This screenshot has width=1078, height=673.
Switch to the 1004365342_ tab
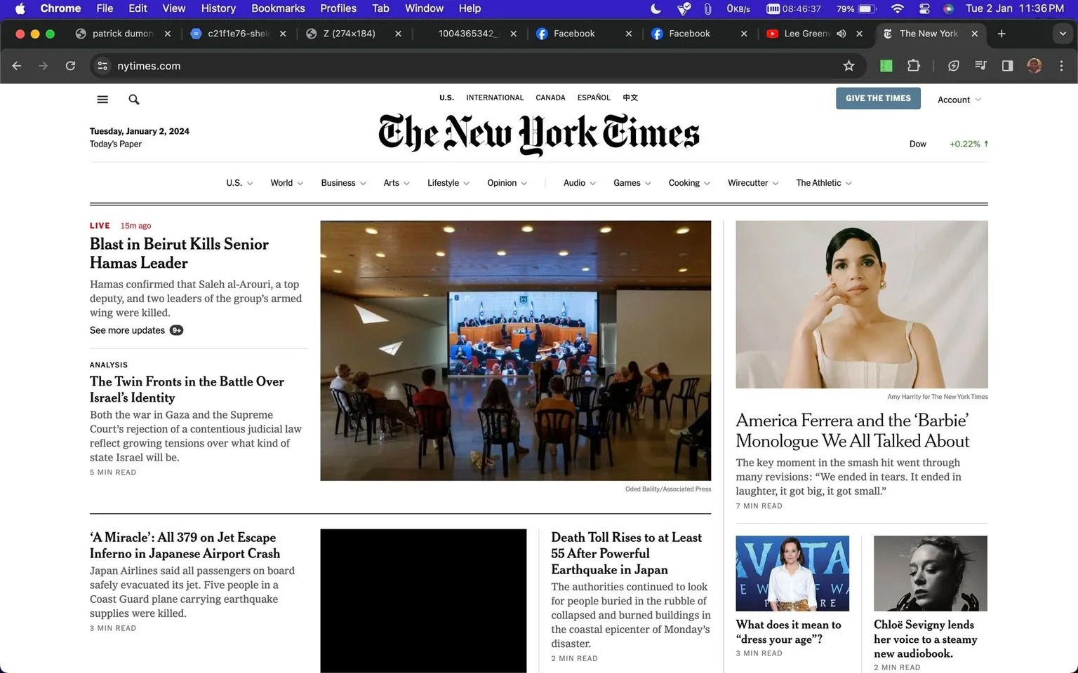[x=469, y=34]
